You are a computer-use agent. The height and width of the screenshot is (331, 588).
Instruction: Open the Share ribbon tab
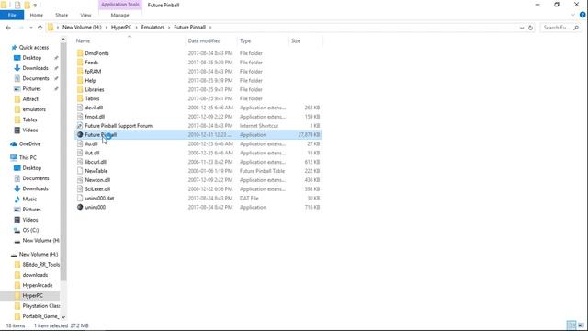(x=62, y=15)
